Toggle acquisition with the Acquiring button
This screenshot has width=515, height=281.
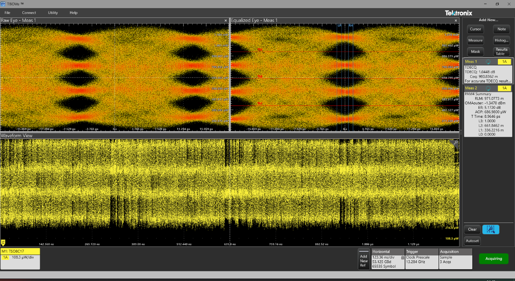(x=493, y=259)
